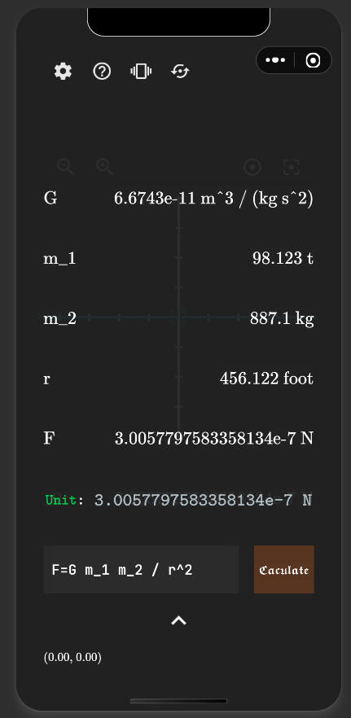The height and width of the screenshot is (718, 351).
Task: Click the Unit result line
Action: (178, 500)
